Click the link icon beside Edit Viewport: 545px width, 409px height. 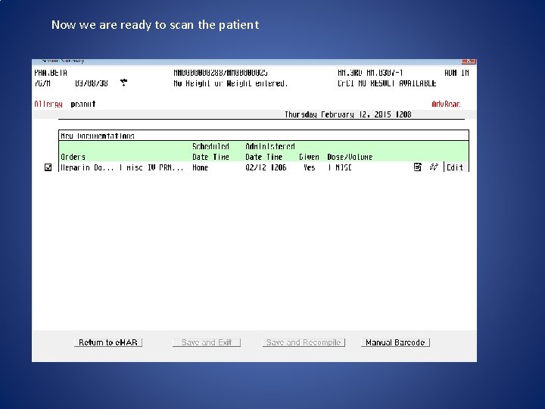434,167
